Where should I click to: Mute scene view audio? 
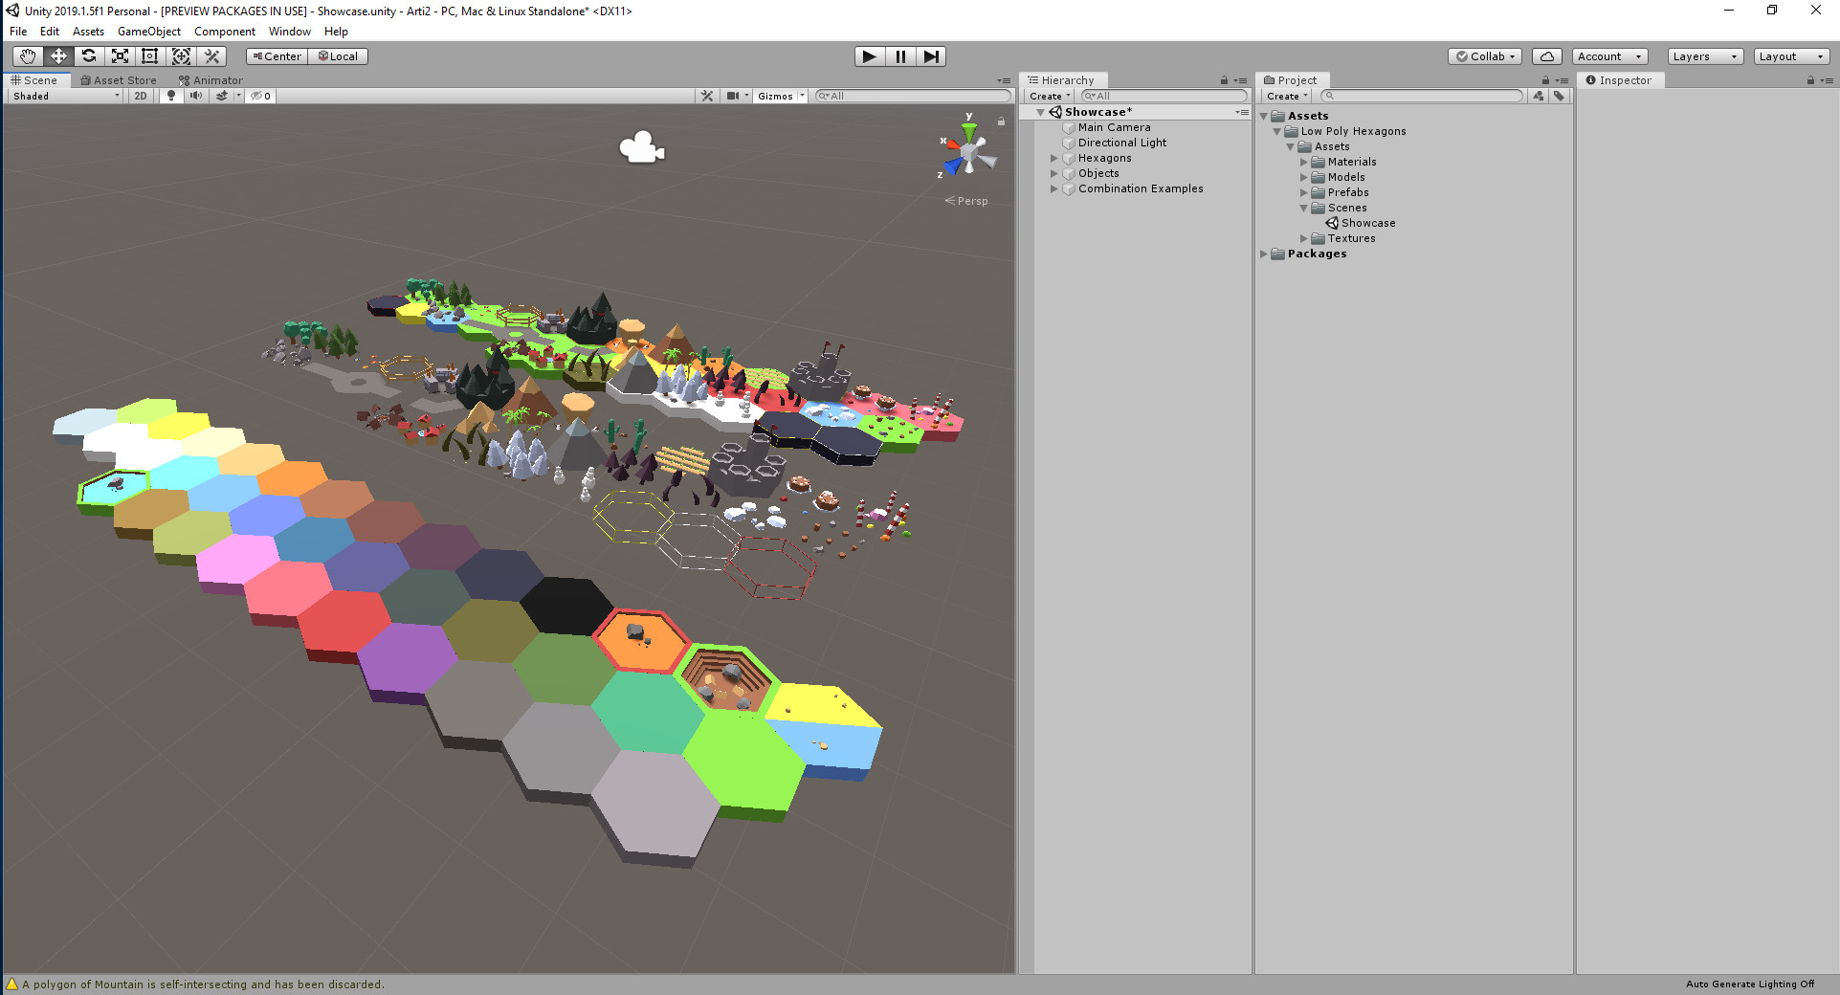click(x=195, y=95)
